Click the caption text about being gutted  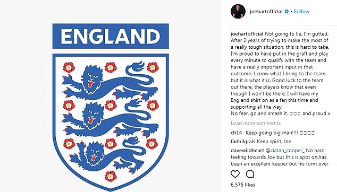(x=280, y=74)
